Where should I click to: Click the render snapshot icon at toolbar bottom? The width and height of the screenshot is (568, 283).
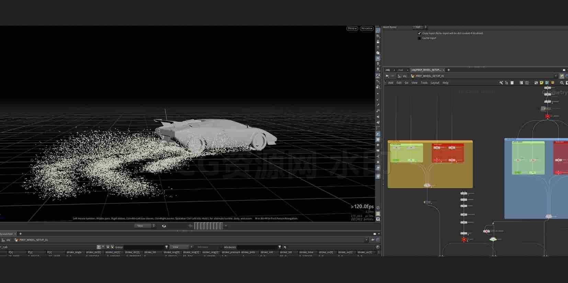point(378,219)
